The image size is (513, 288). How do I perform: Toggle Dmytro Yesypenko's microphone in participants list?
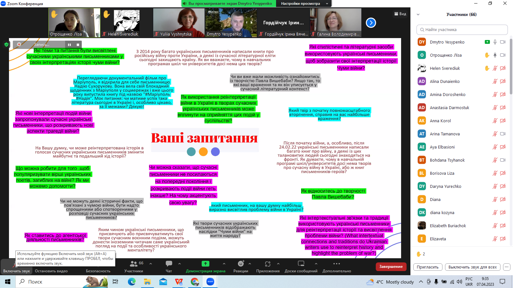[495, 42]
